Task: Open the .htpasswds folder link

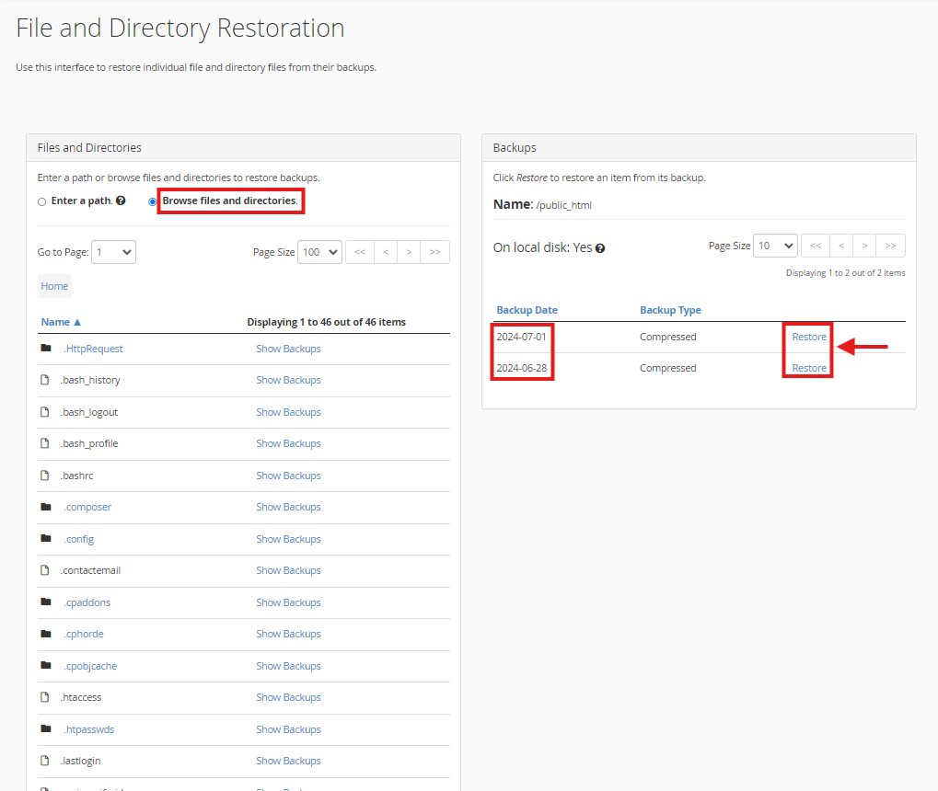Action: click(x=89, y=728)
